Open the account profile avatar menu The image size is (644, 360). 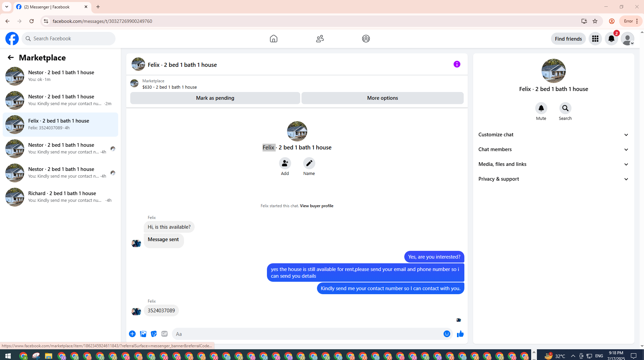pyautogui.click(x=628, y=39)
